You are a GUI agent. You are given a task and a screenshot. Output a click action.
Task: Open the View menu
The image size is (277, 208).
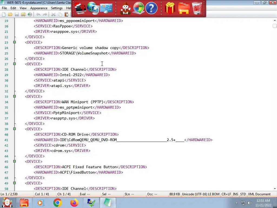[x=23, y=8]
